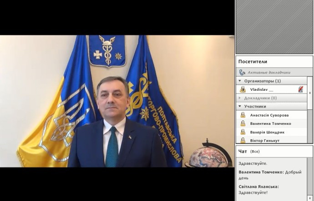The height and width of the screenshot is (201, 314).
Task: Click the speaker's shared video feed
Action: [117, 101]
